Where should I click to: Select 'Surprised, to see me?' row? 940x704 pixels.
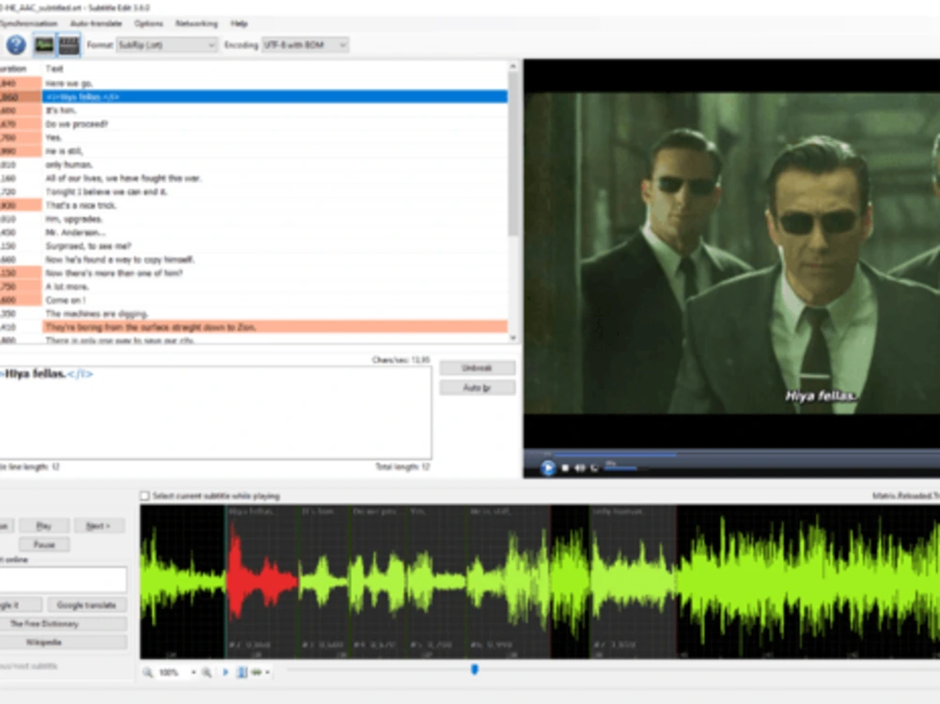(x=253, y=246)
